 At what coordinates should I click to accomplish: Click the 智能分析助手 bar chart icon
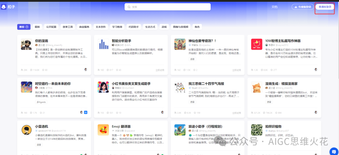(x=103, y=44)
